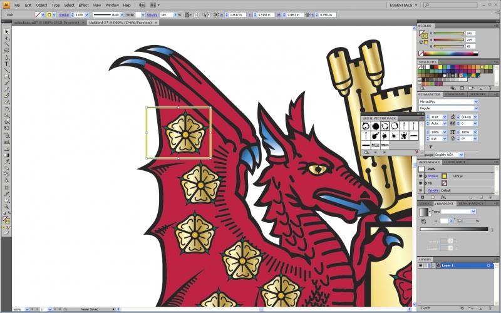
Task: Open the Edit menu
Action: click(28, 5)
